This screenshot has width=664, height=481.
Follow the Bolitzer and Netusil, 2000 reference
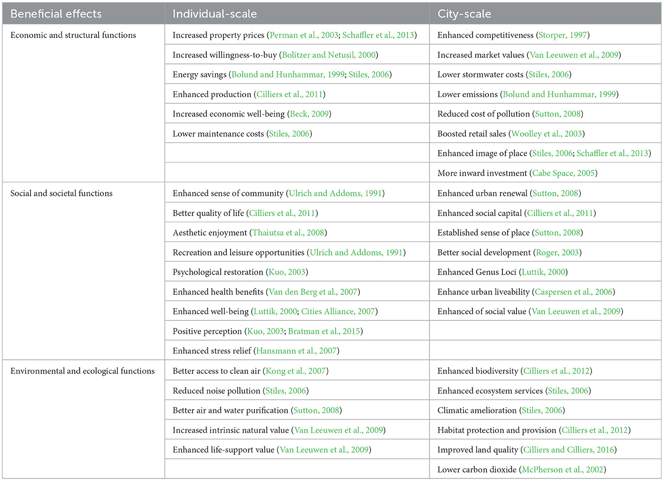[x=329, y=55]
